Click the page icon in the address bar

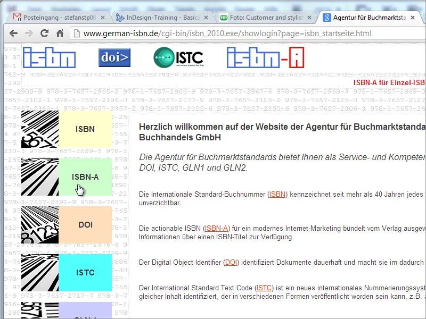pos(77,33)
